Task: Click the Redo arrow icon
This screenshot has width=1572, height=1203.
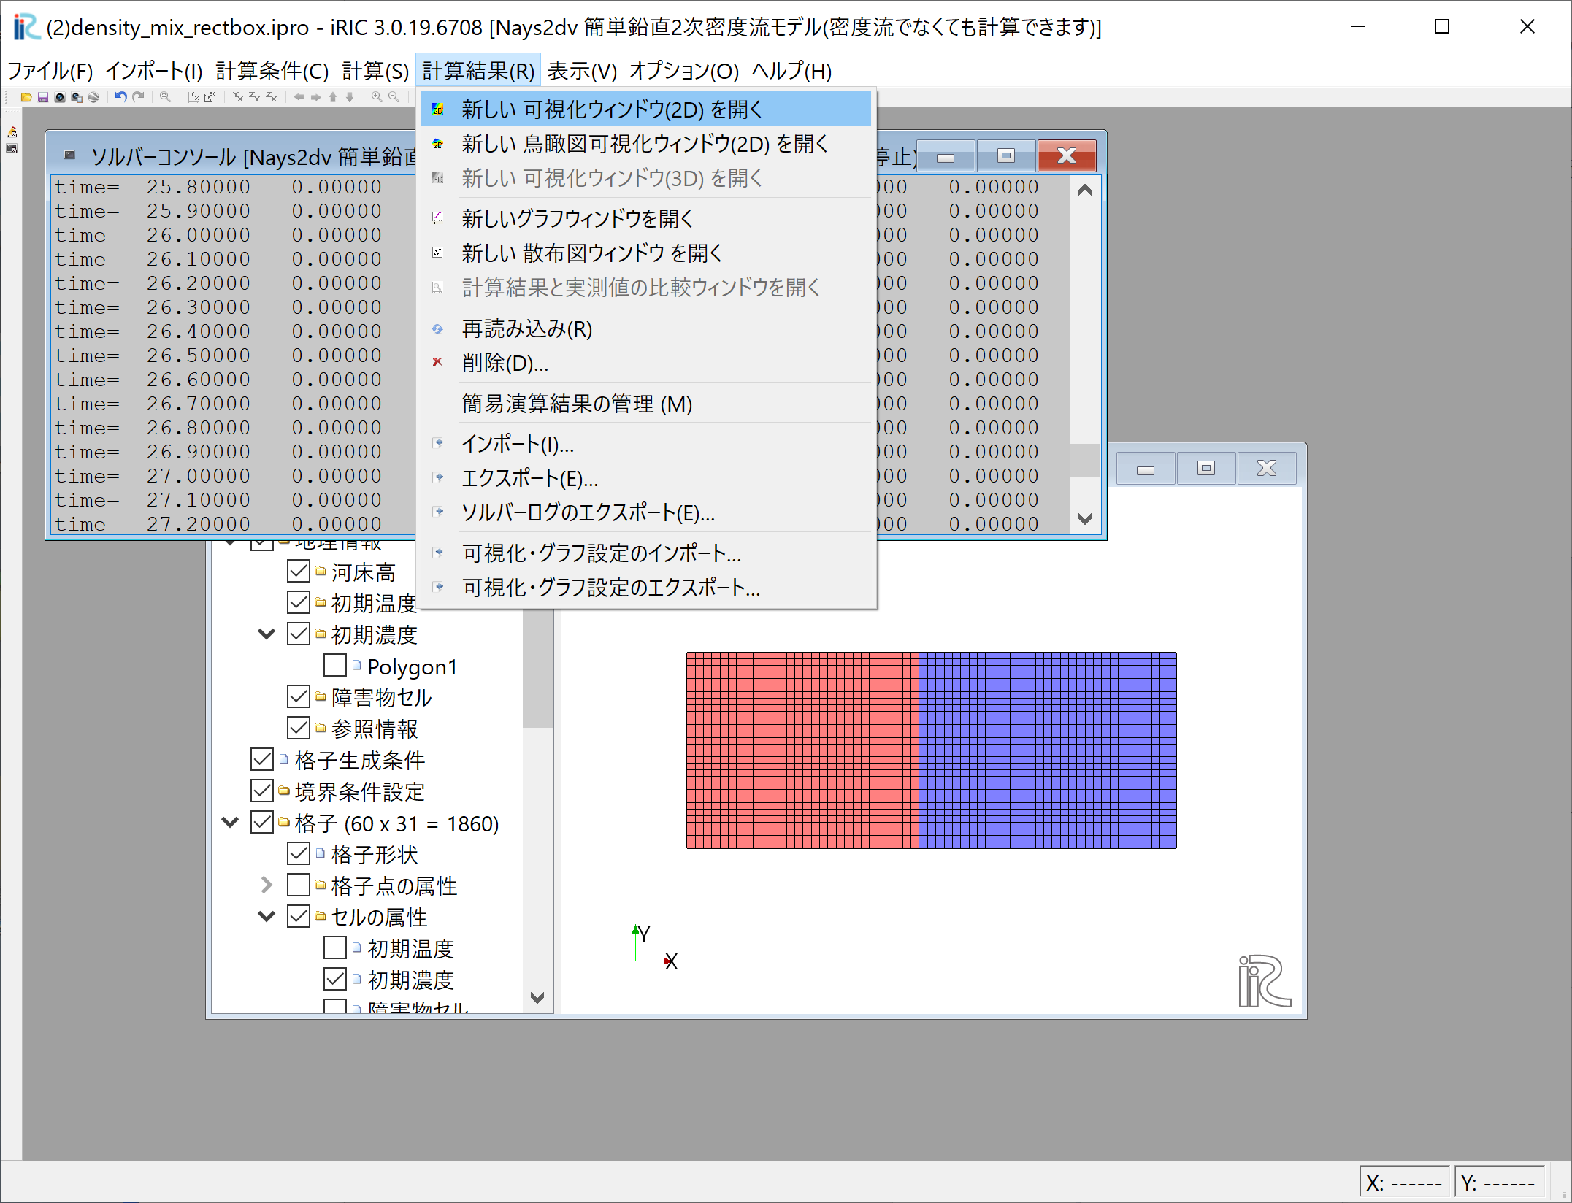Action: [138, 97]
